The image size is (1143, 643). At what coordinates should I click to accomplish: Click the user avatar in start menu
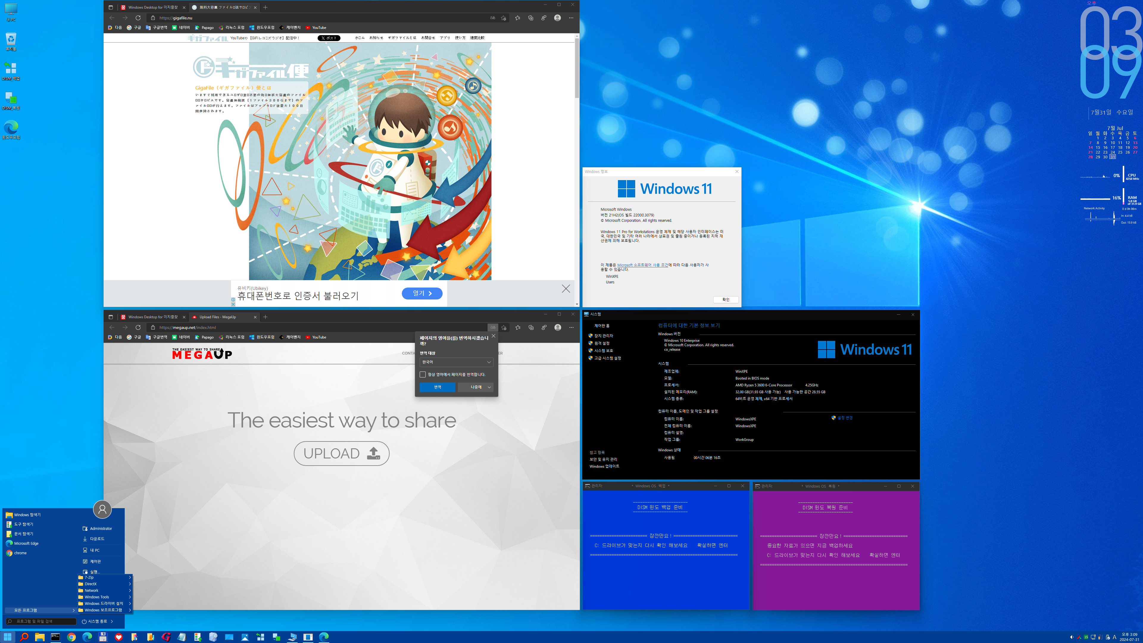pyautogui.click(x=102, y=509)
